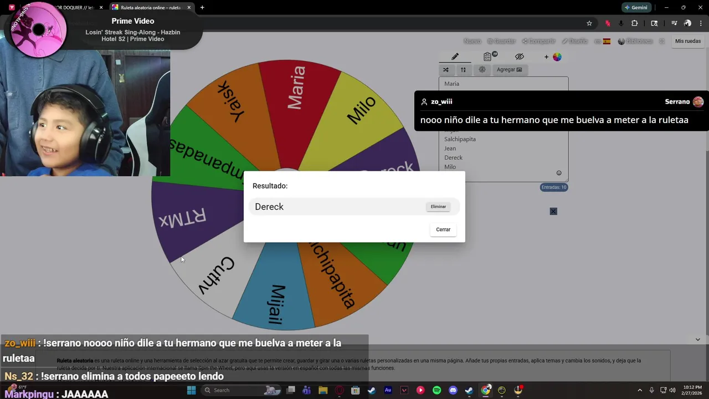Select the pencil entries edit tab
Viewport: 709px width, 399px height.
pyautogui.click(x=455, y=57)
